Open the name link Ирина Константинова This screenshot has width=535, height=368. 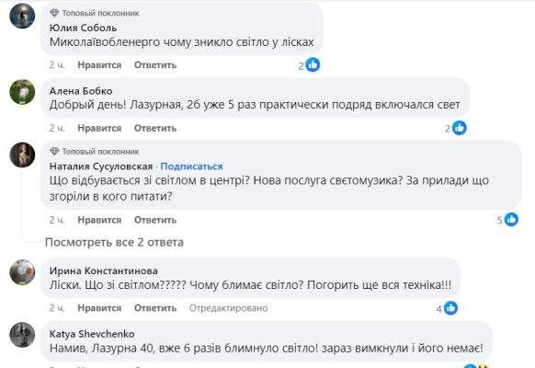[x=103, y=270]
